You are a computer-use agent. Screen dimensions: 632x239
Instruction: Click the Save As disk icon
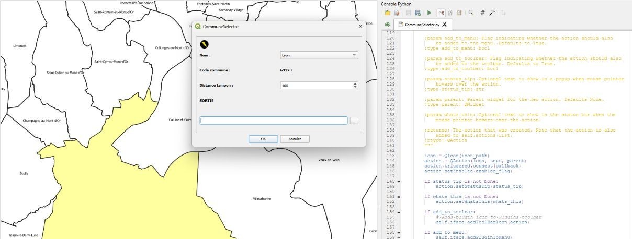417,13
